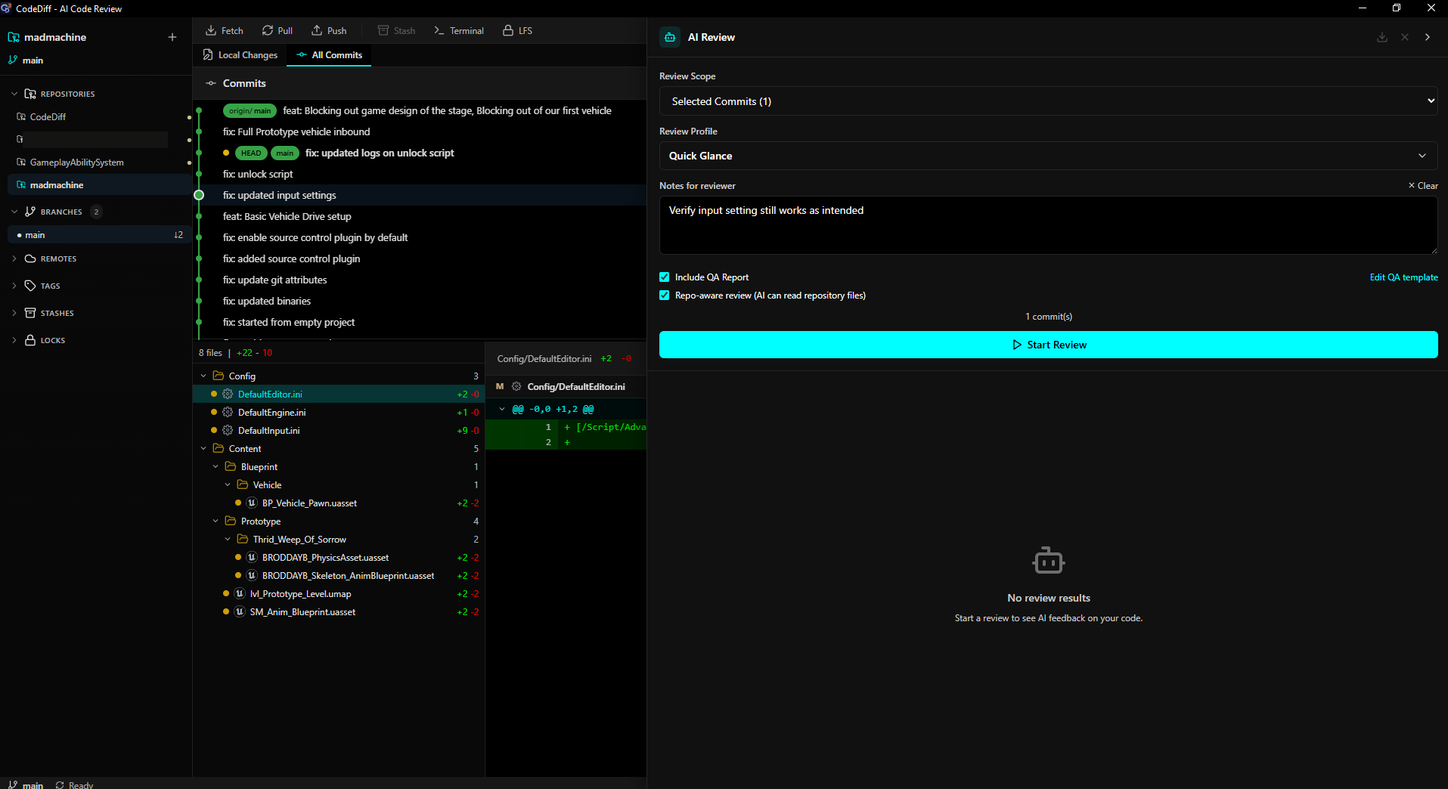The width and height of the screenshot is (1448, 789).
Task: Select commit 'fix: updated input settings'
Action: pyautogui.click(x=420, y=195)
